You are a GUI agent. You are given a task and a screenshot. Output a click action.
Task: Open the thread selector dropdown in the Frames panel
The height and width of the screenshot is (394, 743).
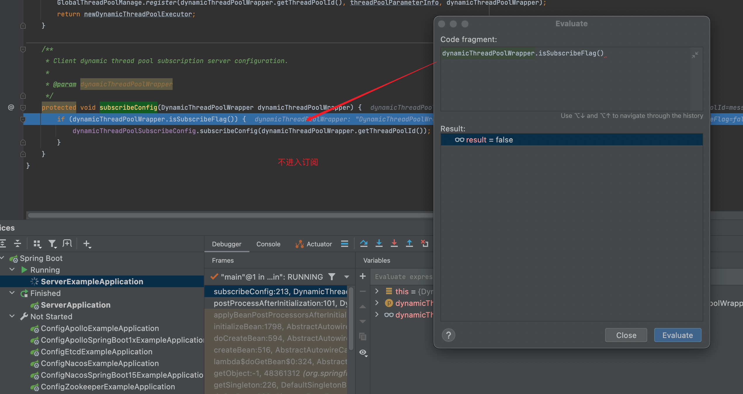pos(346,277)
